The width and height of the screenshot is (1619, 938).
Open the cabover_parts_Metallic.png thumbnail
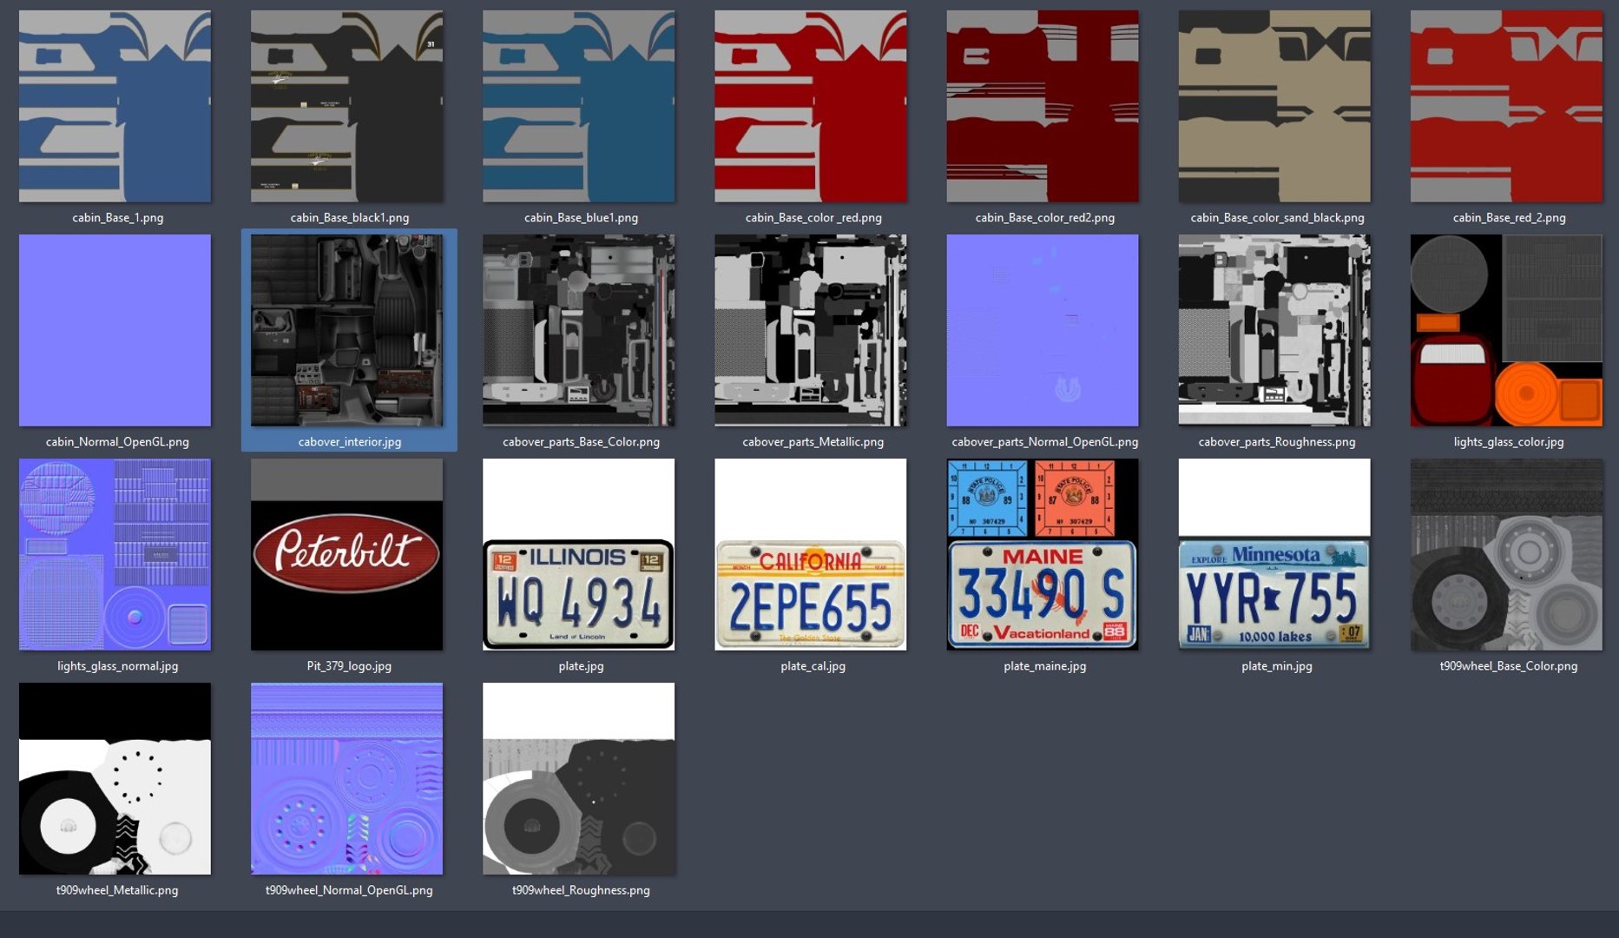click(x=810, y=330)
